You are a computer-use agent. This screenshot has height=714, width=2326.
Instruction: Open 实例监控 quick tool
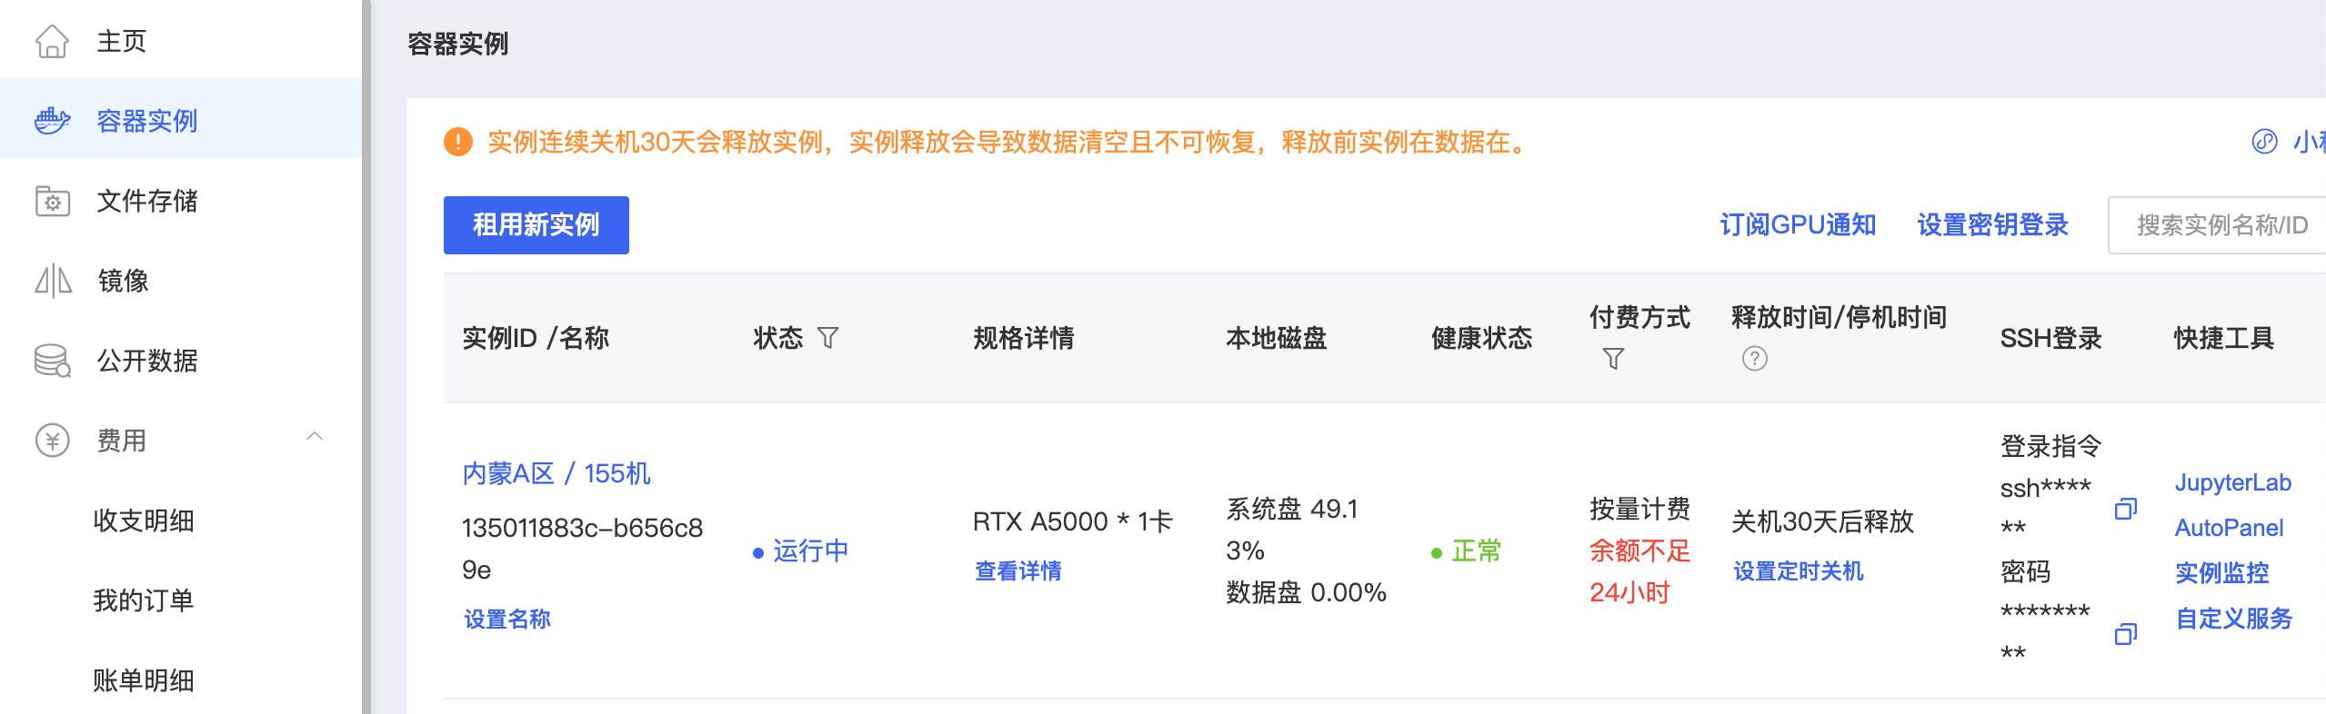pos(2222,573)
